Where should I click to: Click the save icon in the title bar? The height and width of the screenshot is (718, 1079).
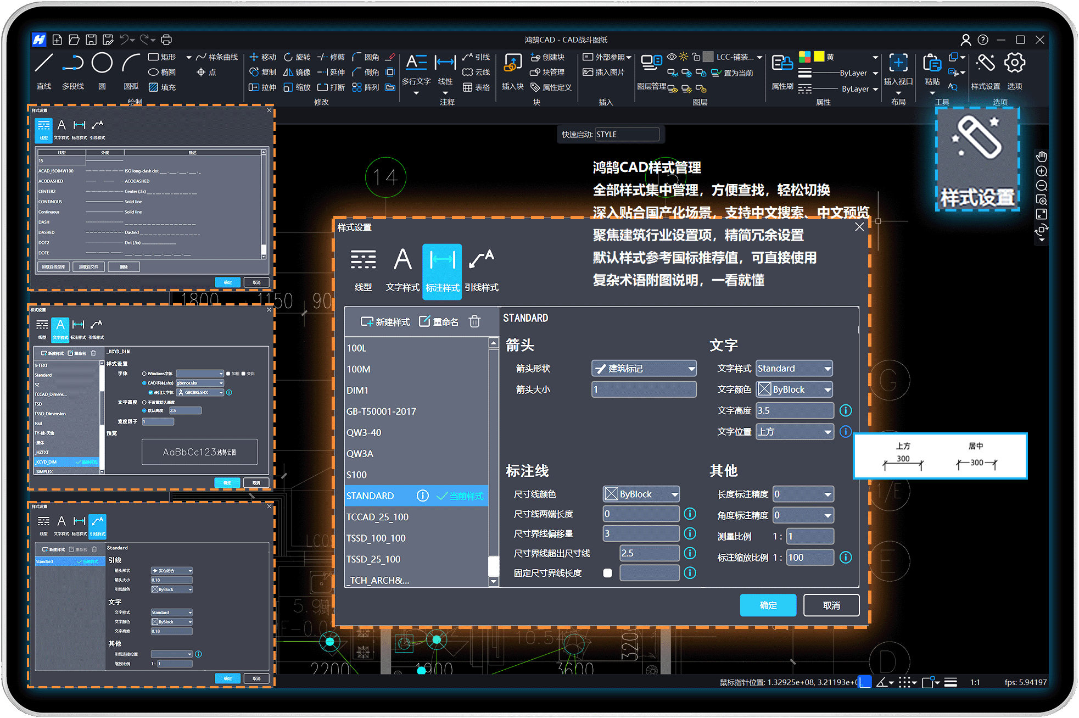[x=91, y=40]
